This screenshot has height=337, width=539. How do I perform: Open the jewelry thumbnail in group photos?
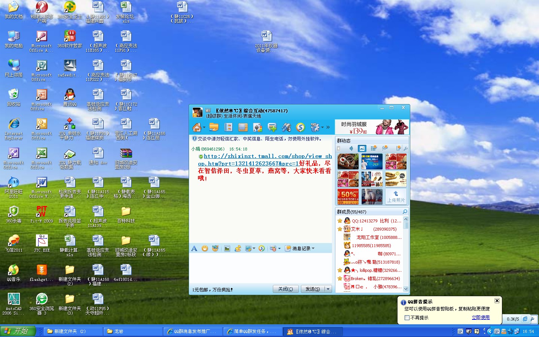pos(348,162)
